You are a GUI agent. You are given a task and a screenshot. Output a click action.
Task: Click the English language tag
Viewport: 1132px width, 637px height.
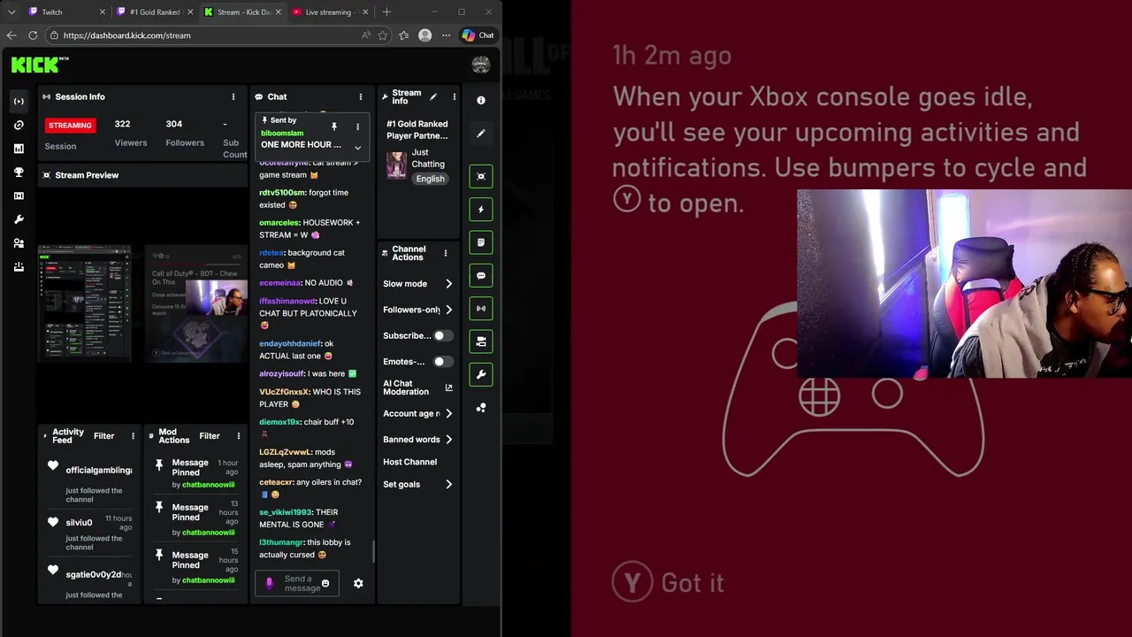(x=431, y=179)
